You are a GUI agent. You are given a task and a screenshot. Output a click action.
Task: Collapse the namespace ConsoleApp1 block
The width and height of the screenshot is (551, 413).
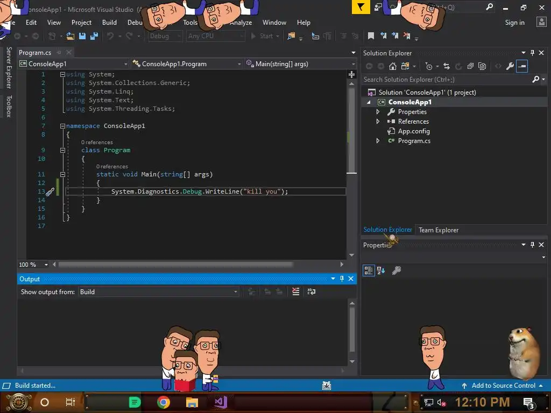pyautogui.click(x=62, y=126)
